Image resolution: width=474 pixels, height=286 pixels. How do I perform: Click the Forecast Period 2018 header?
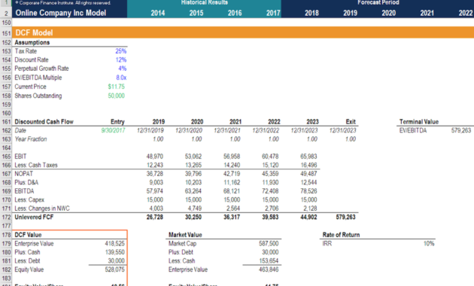(x=311, y=13)
